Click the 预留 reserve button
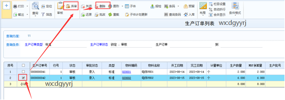This screenshot has width=285, height=100. click(189, 6)
